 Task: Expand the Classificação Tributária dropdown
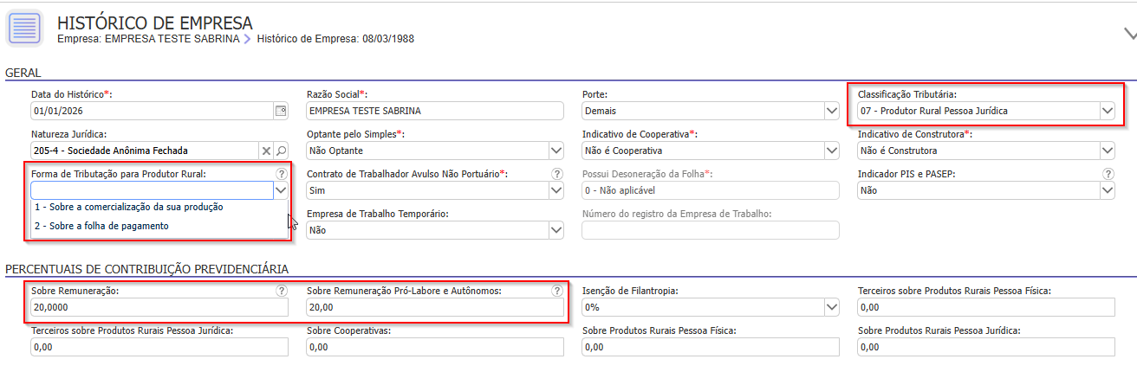1107,111
